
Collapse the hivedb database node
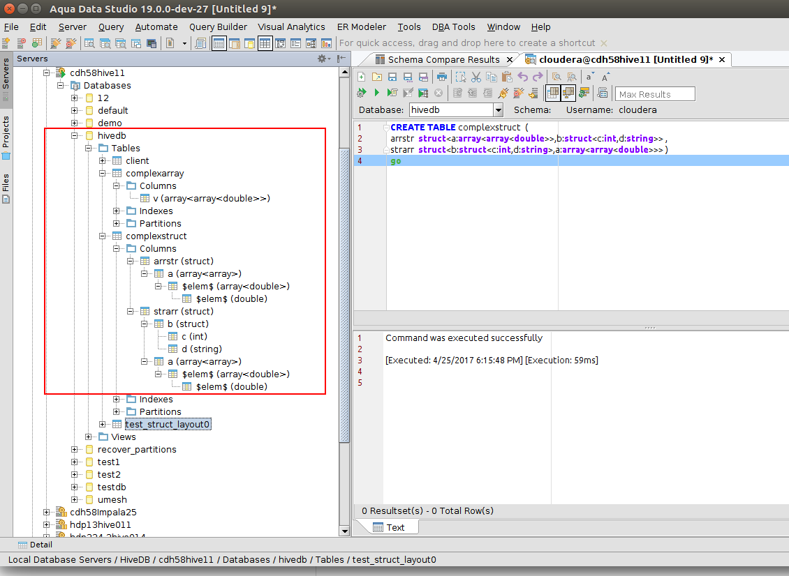point(75,136)
